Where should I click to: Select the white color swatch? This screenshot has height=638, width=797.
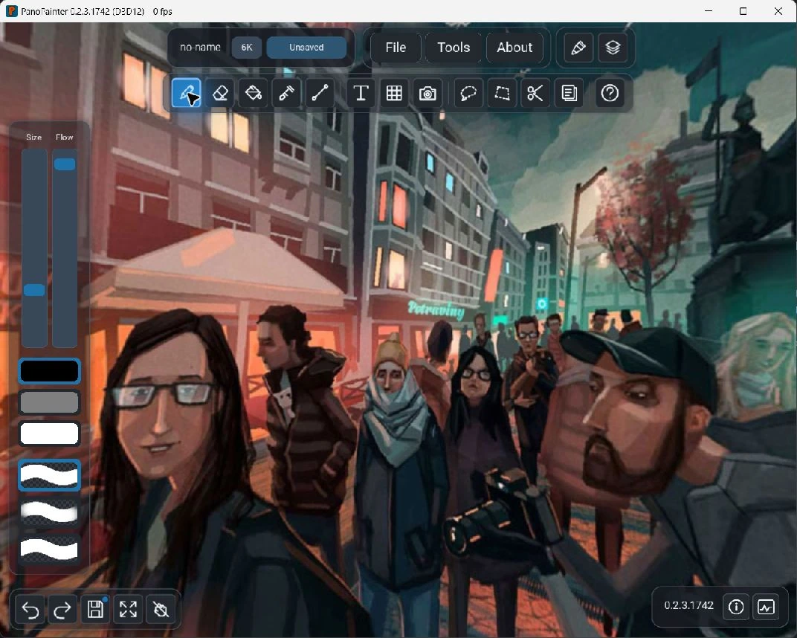(x=49, y=434)
